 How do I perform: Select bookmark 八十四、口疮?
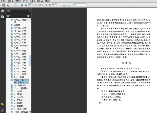click(x=20, y=60)
